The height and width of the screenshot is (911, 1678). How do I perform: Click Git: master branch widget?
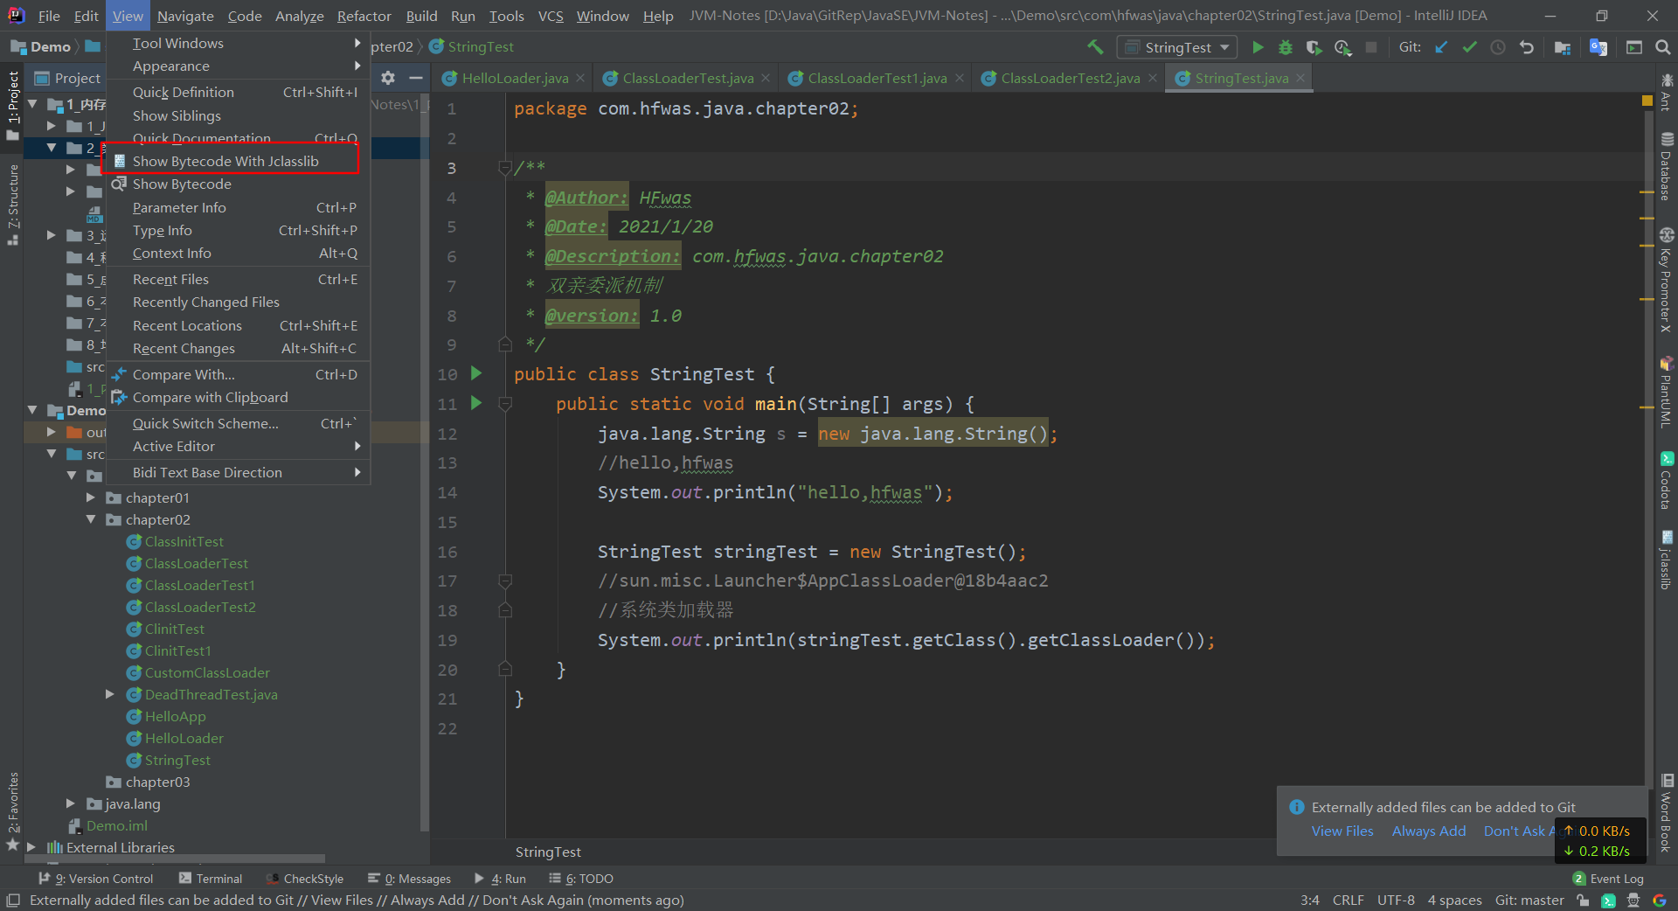pyautogui.click(x=1529, y=901)
